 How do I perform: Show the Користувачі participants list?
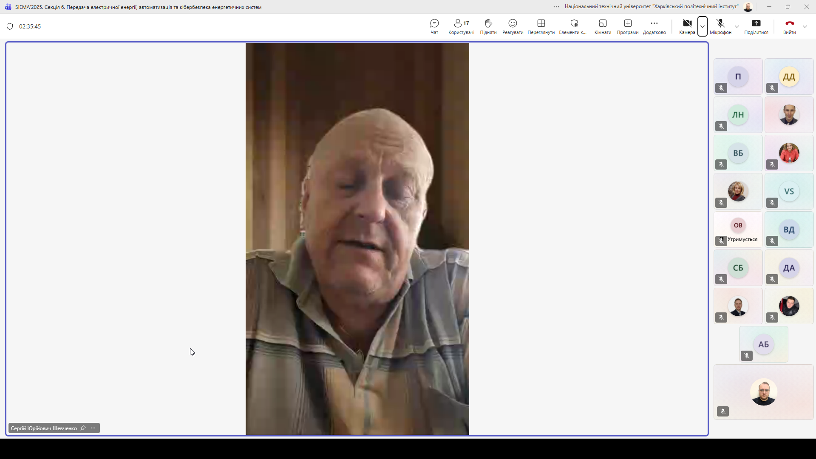(461, 26)
